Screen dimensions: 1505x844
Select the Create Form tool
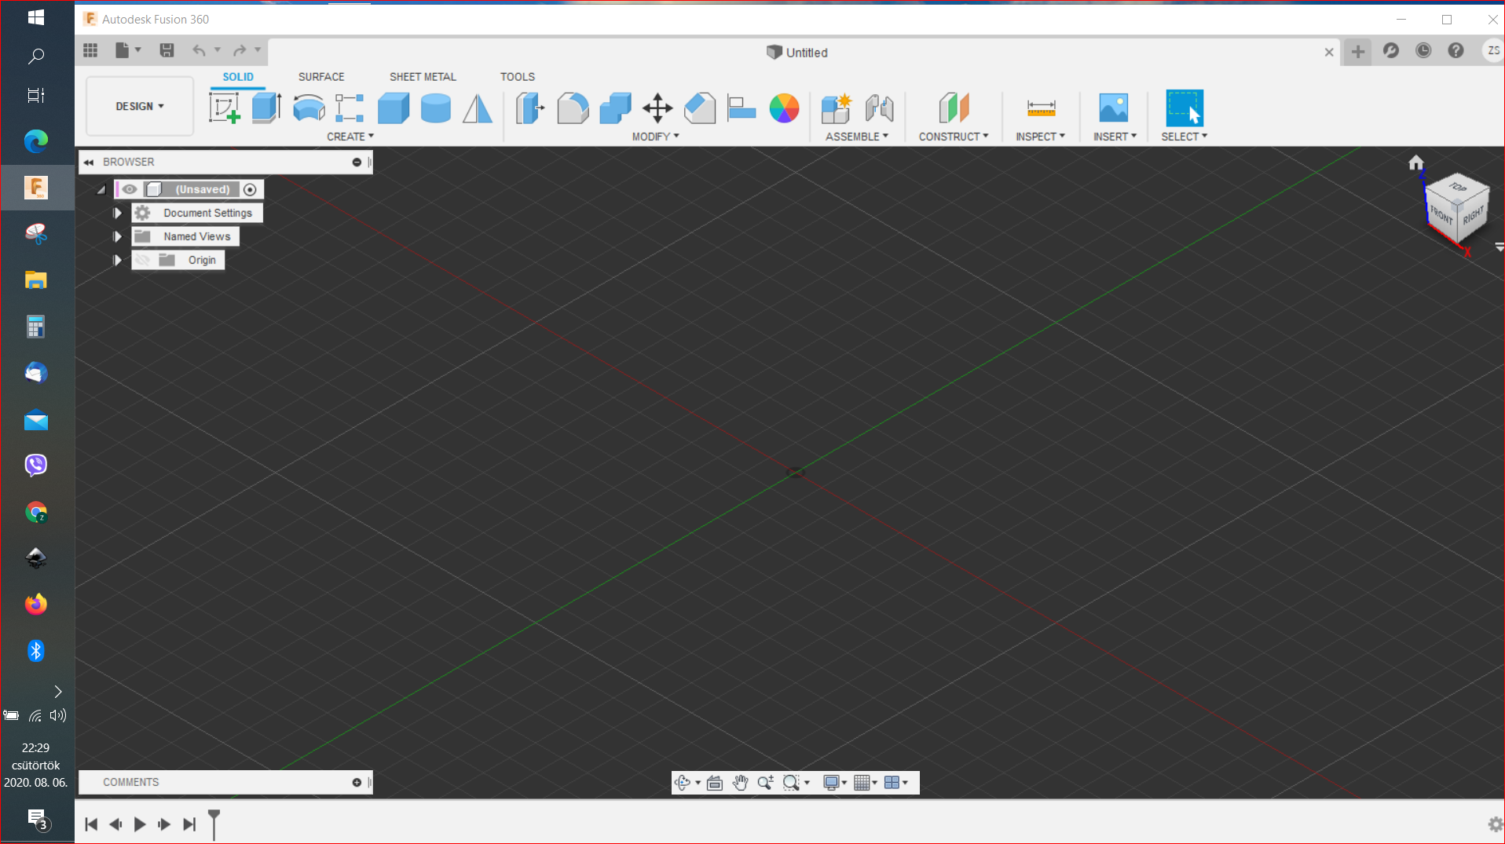point(350,108)
